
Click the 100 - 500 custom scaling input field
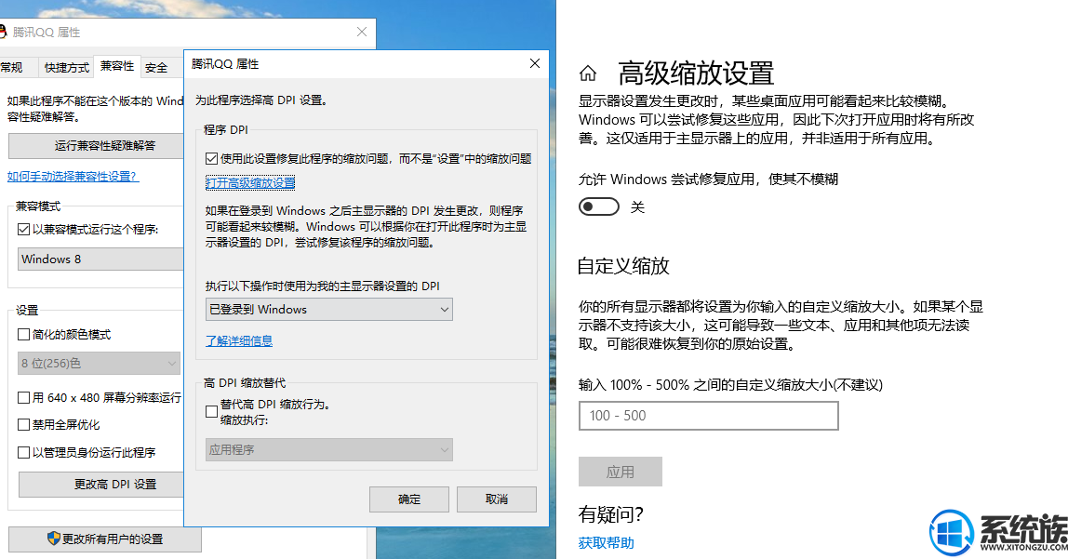(x=708, y=416)
